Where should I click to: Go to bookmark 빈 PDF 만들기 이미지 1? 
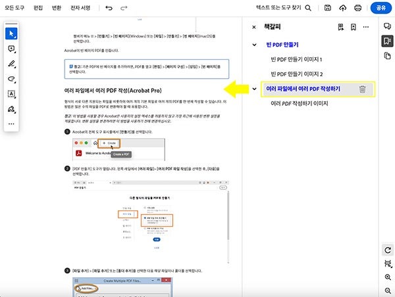[296, 59]
